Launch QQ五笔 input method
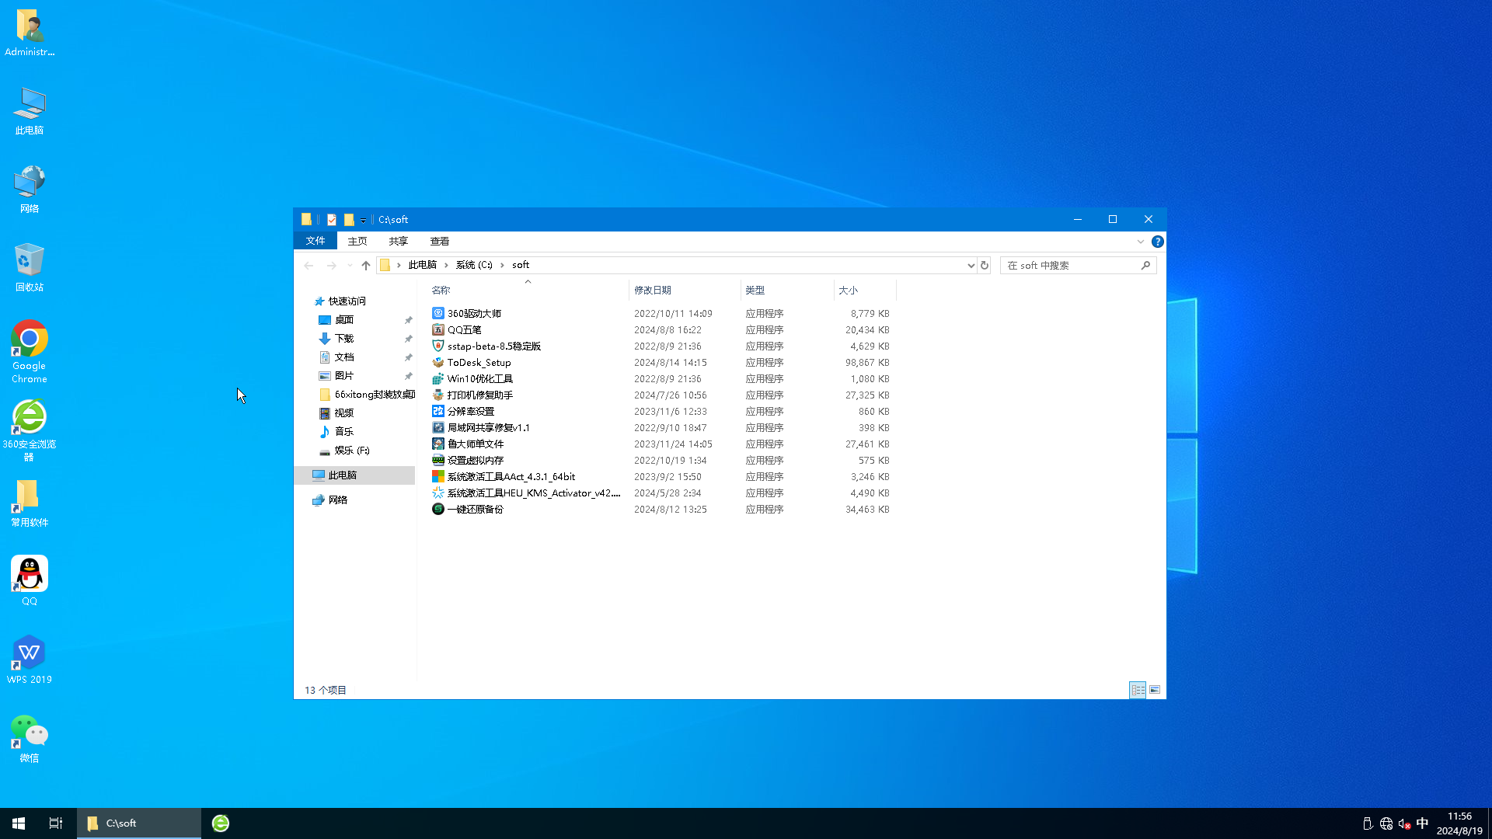This screenshot has height=839, width=1492. (464, 329)
